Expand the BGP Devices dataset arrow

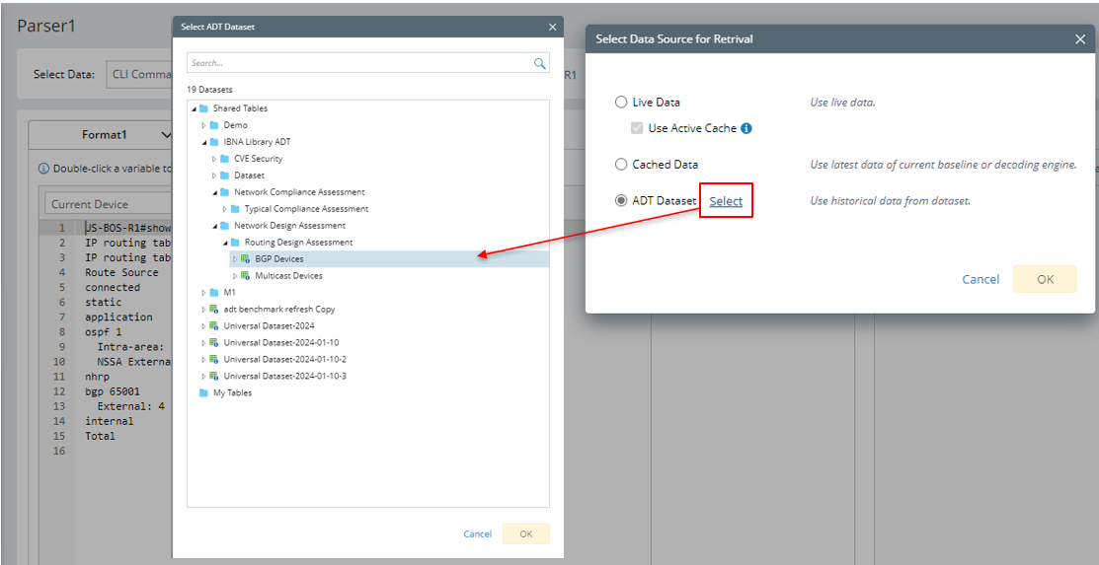235,259
